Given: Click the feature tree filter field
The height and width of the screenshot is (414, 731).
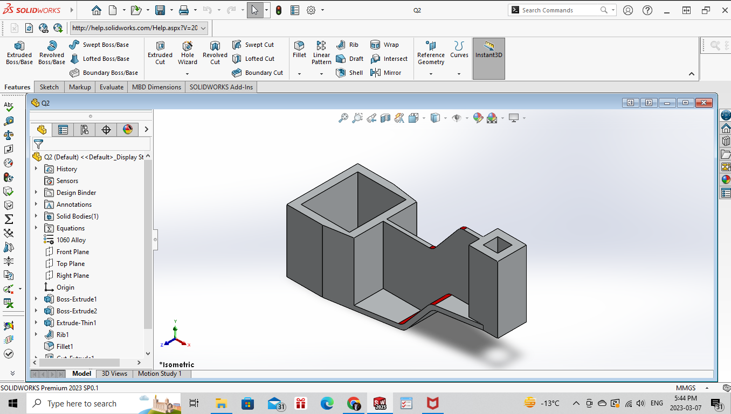Looking at the screenshot, I should click(x=91, y=144).
